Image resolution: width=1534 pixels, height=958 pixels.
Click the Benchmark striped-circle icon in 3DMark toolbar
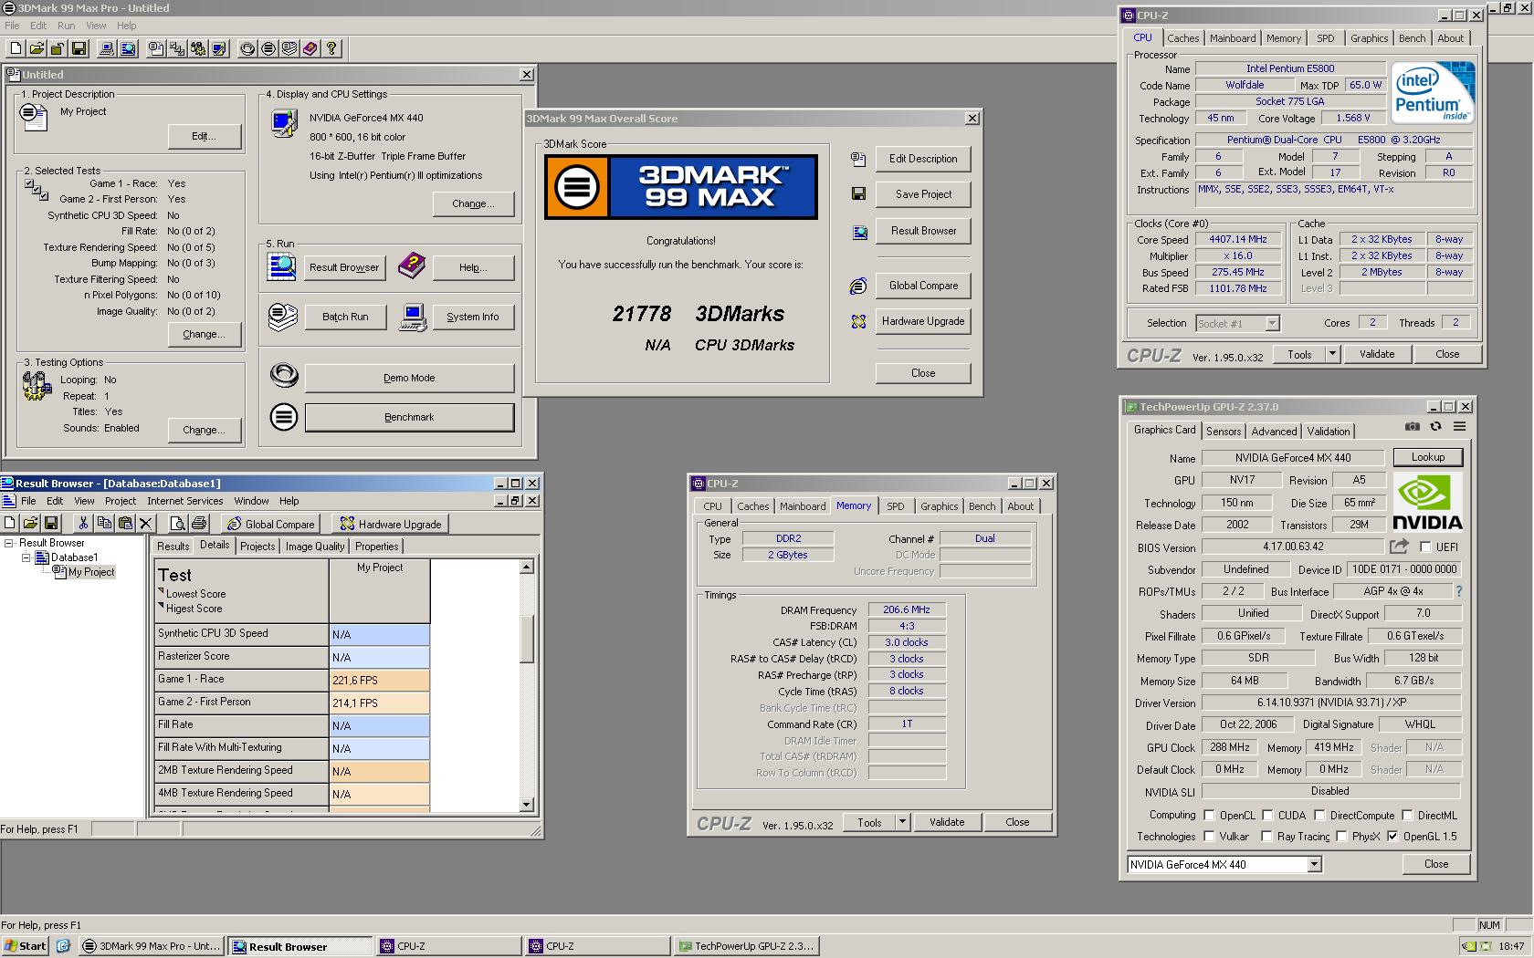click(268, 48)
